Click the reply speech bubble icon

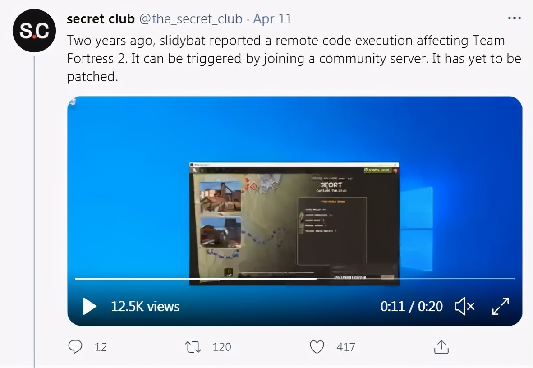(75, 347)
